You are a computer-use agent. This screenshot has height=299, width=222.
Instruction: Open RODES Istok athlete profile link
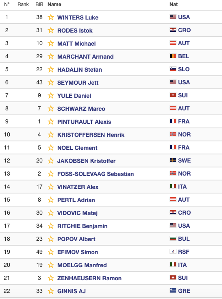[x=75, y=31]
